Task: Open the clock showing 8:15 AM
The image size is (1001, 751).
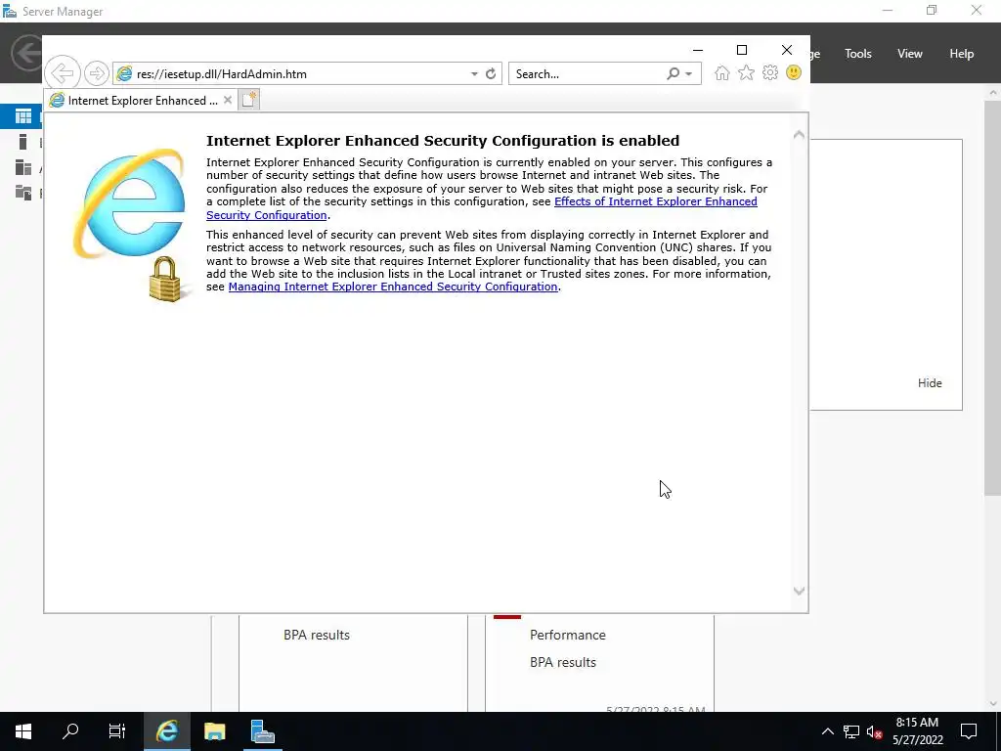Action: pos(917,731)
